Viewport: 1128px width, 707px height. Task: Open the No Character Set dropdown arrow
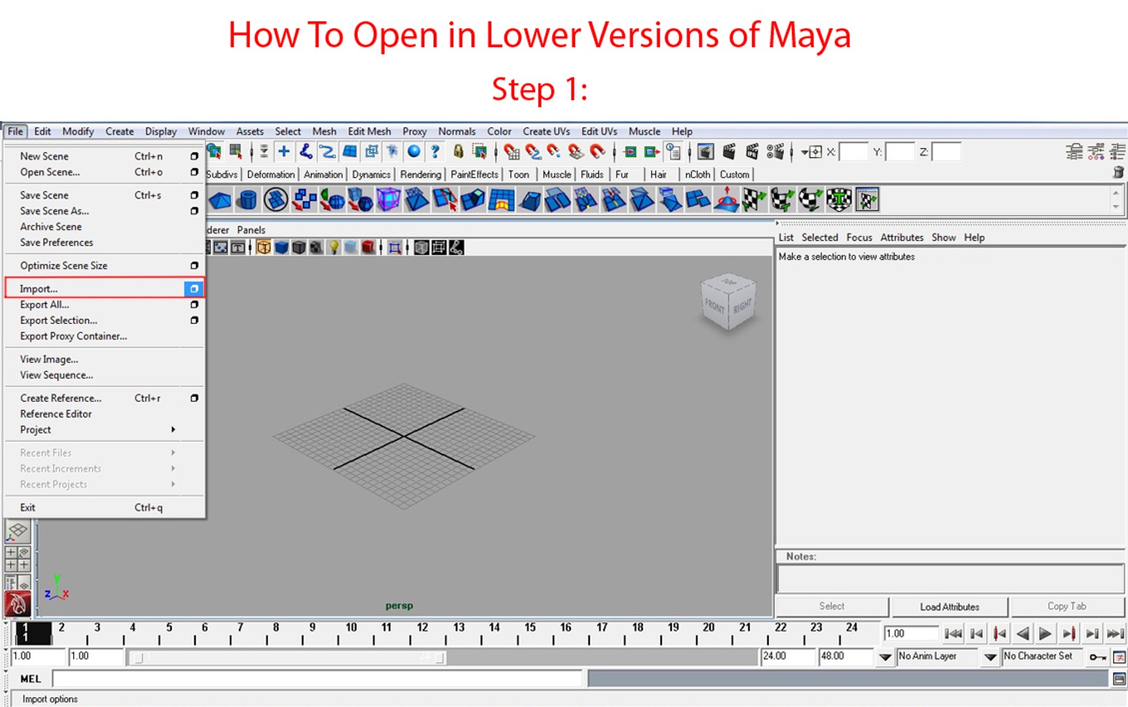tap(990, 657)
